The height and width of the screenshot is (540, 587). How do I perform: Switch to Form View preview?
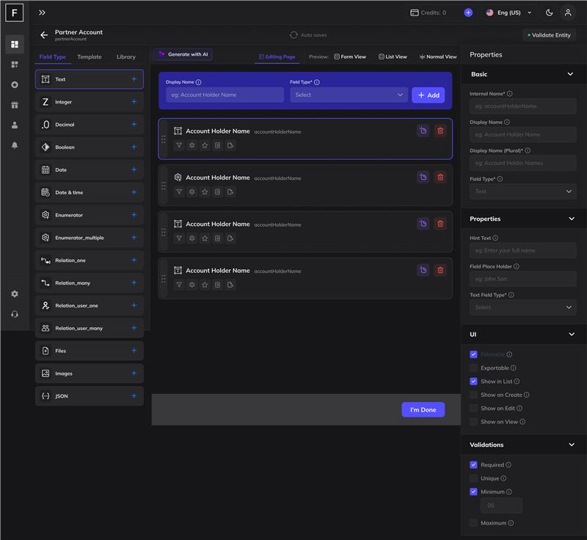tap(349, 56)
